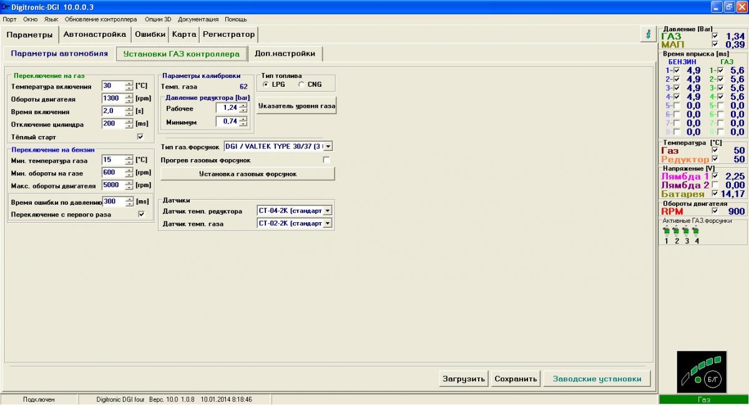
Task: Toggle the Тёплый старт checkbox
Action: pos(140,137)
